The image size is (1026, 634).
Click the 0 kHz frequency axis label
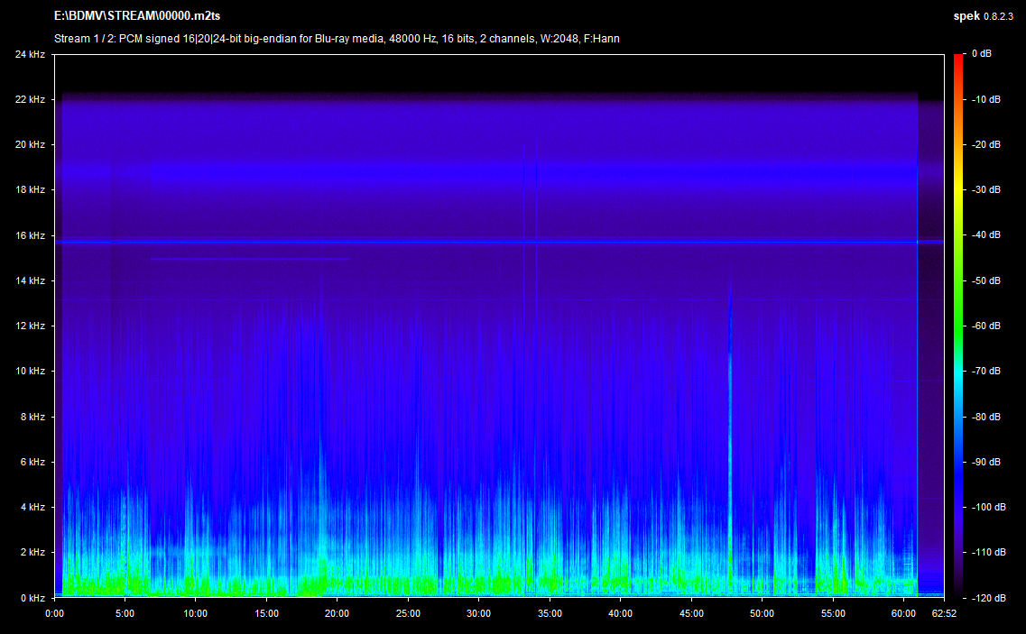32,597
